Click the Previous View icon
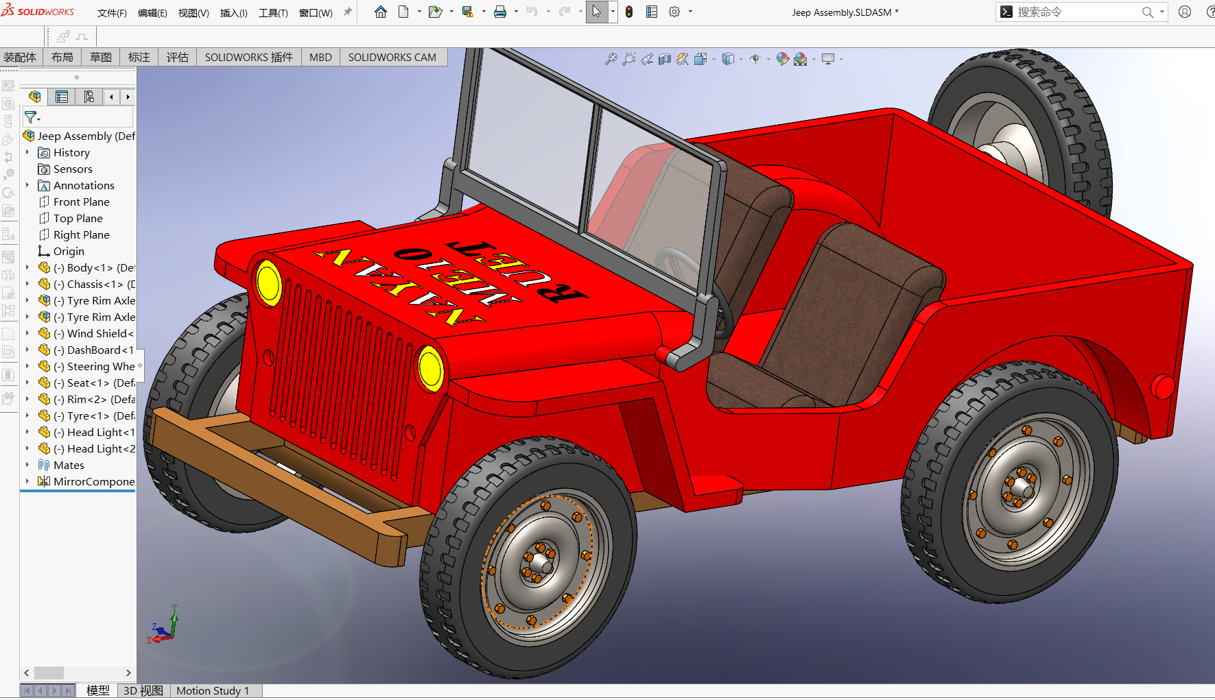1215x700 pixels. pyautogui.click(x=647, y=59)
